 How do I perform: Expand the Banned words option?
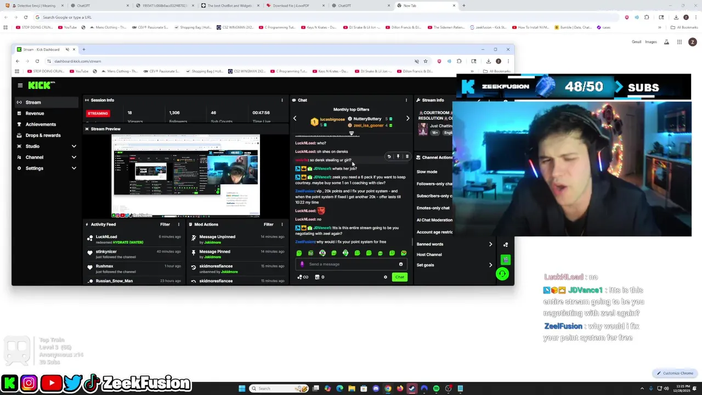pyautogui.click(x=490, y=244)
